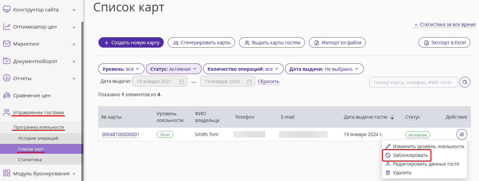The height and width of the screenshot is (181, 479).
Task: Expand the Оптимизатор цен section arrow
Action: 74,27
